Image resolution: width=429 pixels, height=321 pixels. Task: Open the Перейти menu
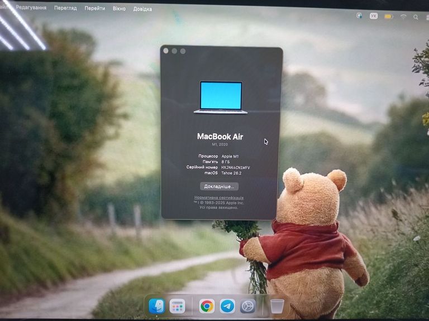click(x=94, y=8)
